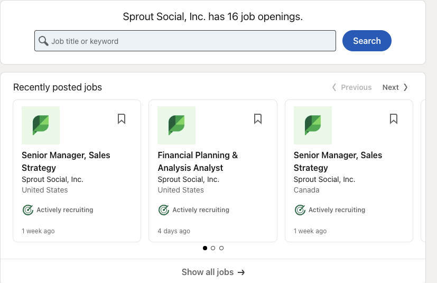Bookmark the United States Senior Manager job
Image resolution: width=437 pixels, height=283 pixels.
[x=122, y=119]
